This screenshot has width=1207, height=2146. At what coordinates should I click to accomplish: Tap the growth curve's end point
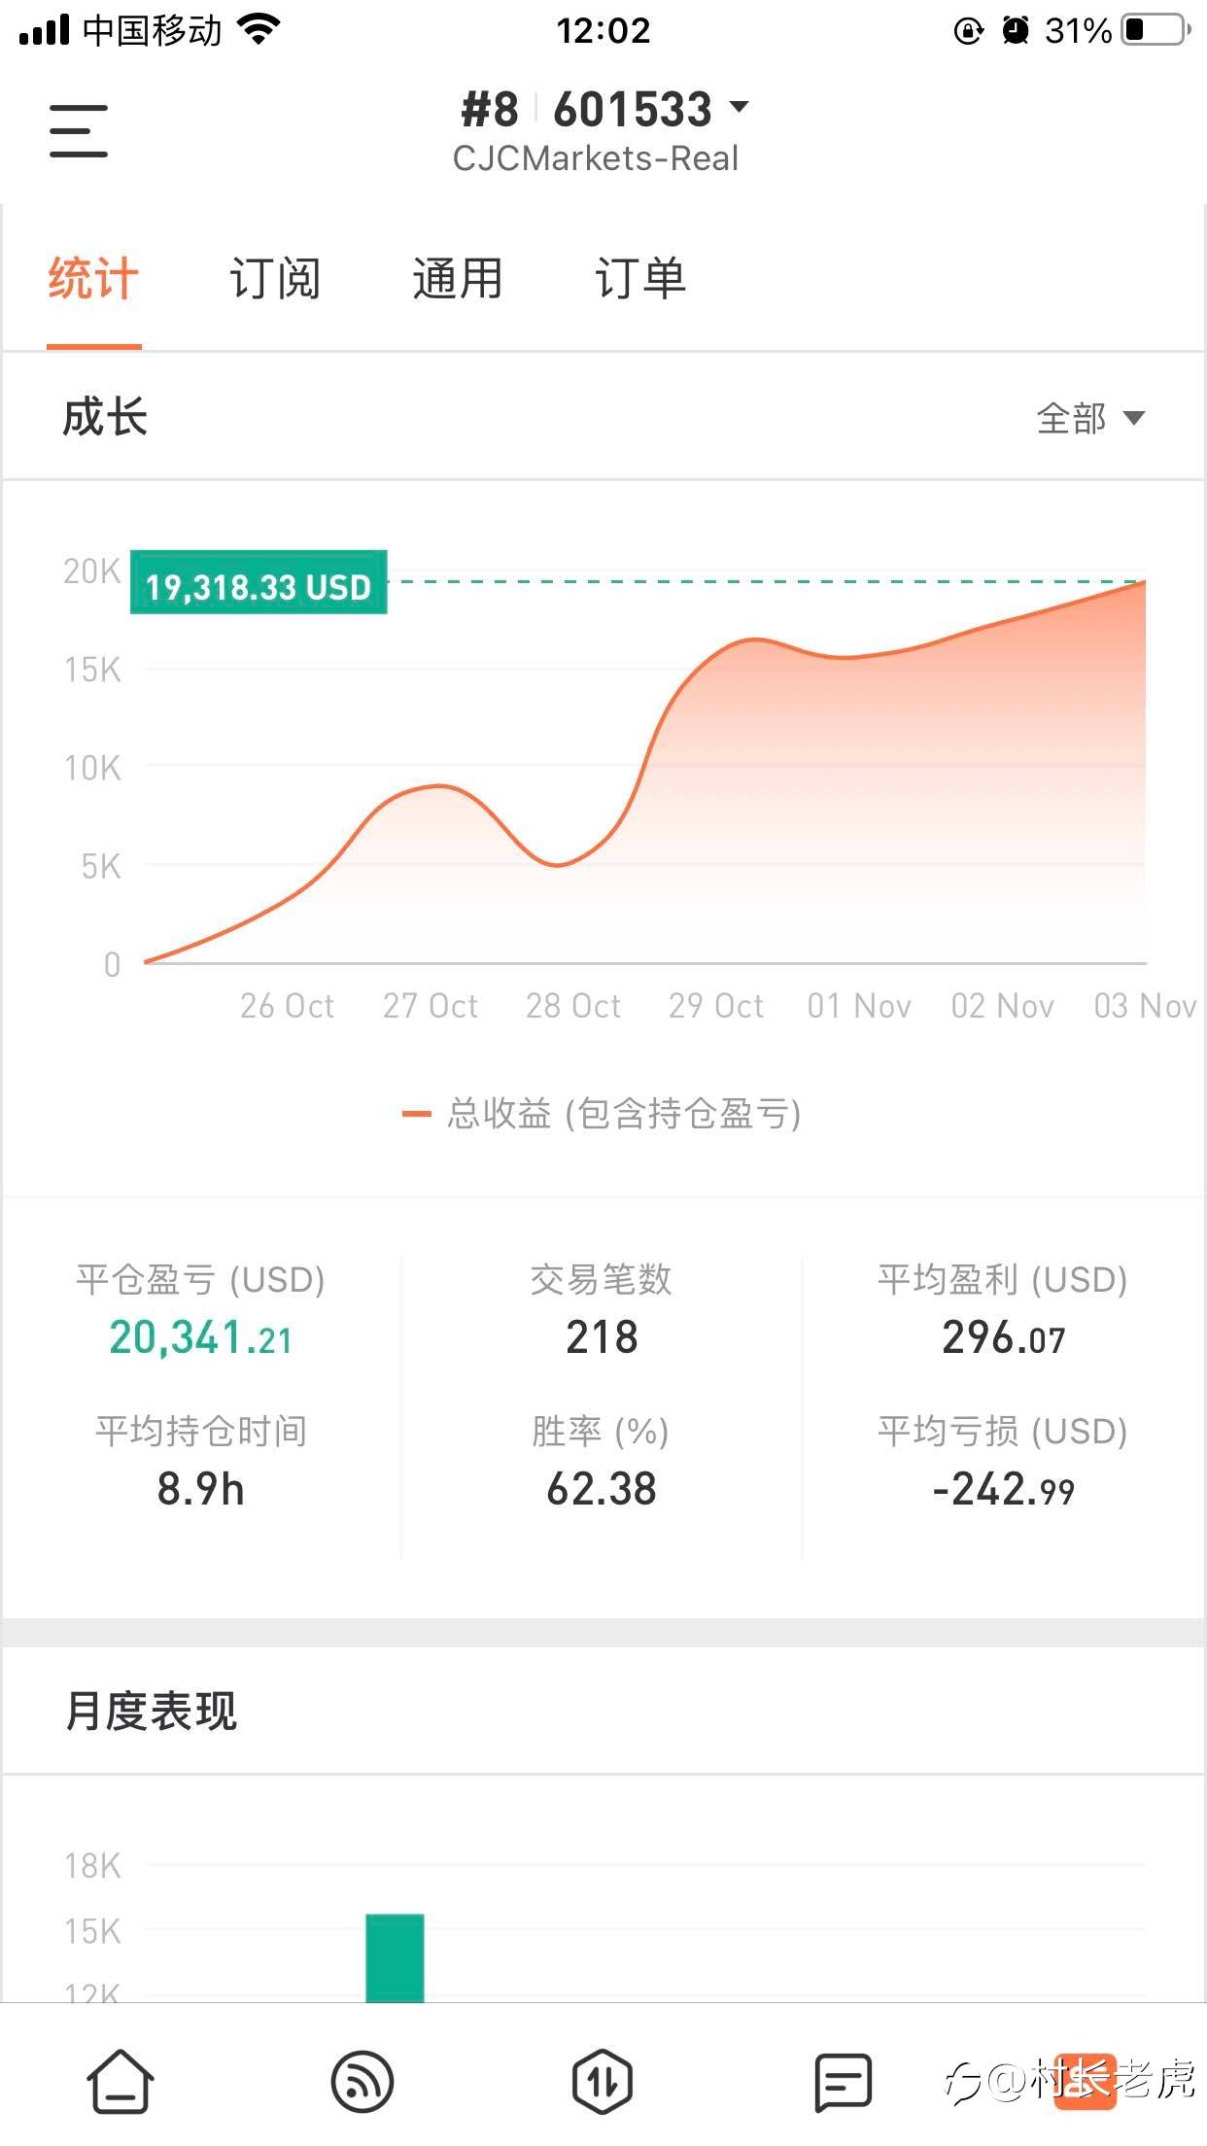pyautogui.click(x=1144, y=581)
